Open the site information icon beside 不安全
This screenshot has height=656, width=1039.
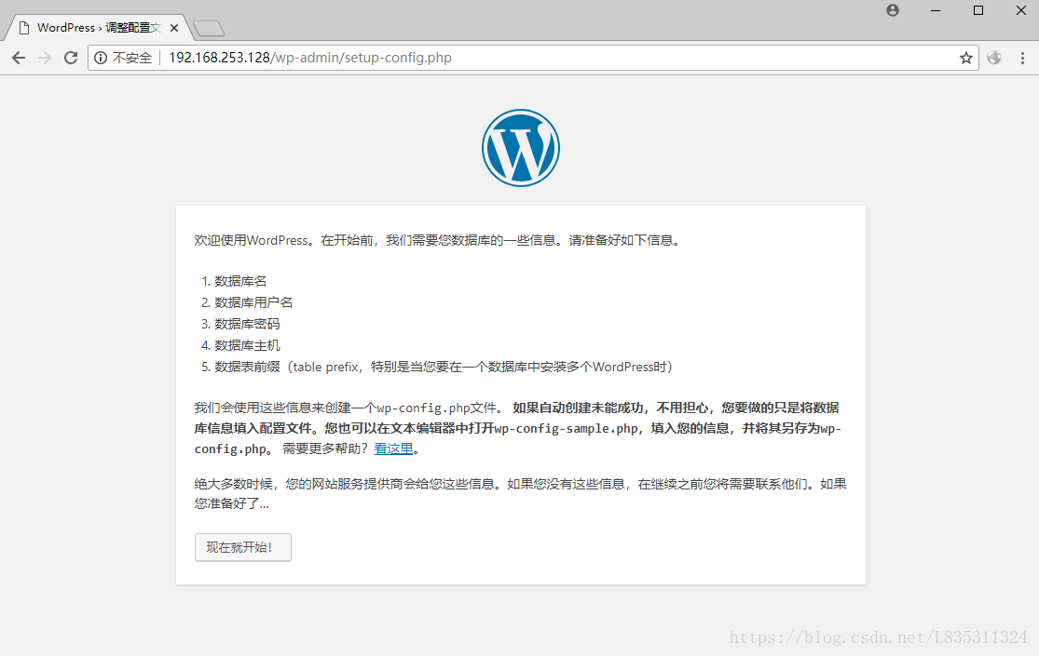tap(101, 58)
